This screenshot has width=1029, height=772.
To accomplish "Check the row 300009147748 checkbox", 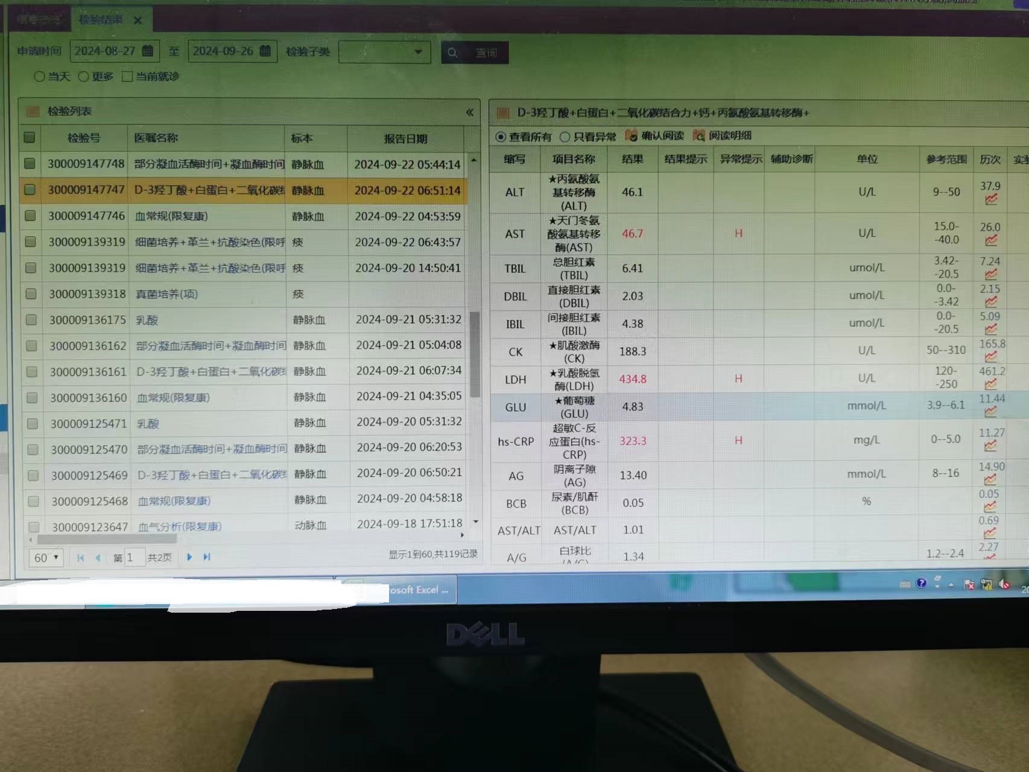I will point(29,164).
